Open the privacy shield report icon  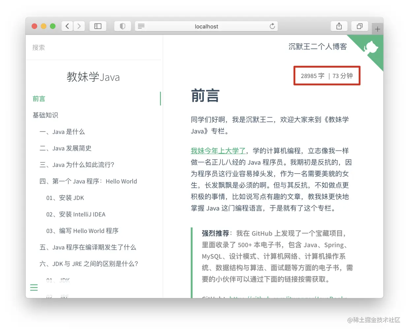pyautogui.click(x=122, y=26)
